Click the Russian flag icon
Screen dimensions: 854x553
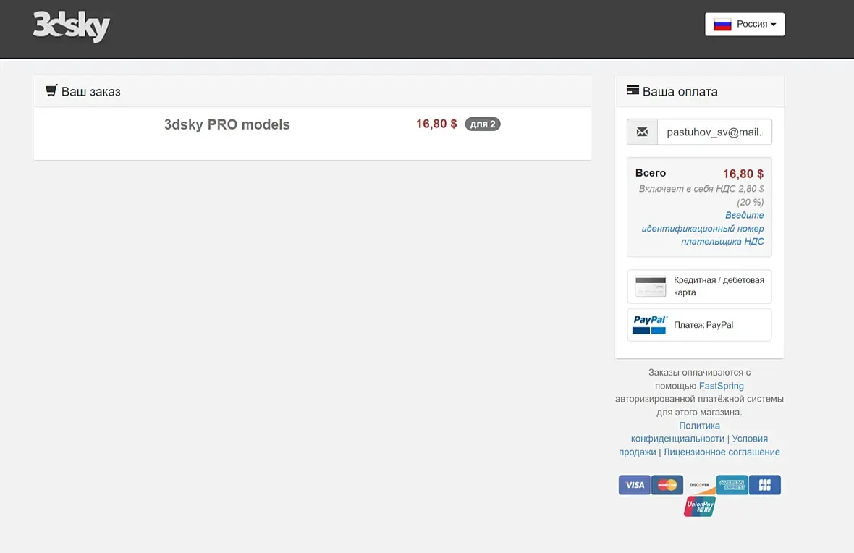coord(722,25)
